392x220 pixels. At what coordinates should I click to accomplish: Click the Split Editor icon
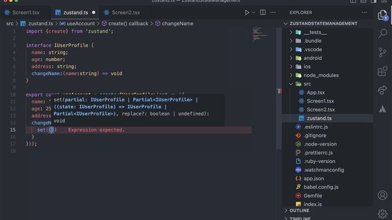[263, 12]
